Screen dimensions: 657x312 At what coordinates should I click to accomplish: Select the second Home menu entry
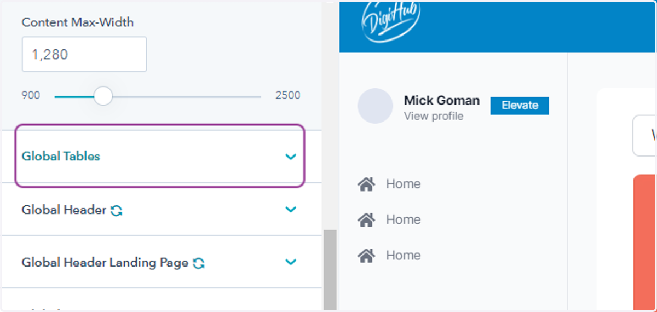coord(389,219)
